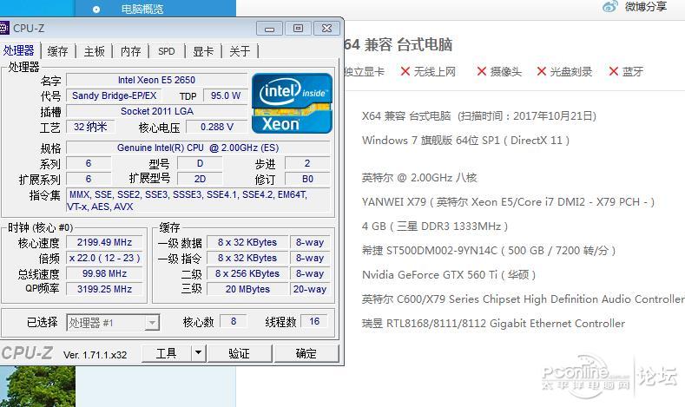685x407 pixels.
Task: Click the X64 兼容 台式电脑 scan date line
Action: pyautogui.click(x=479, y=116)
